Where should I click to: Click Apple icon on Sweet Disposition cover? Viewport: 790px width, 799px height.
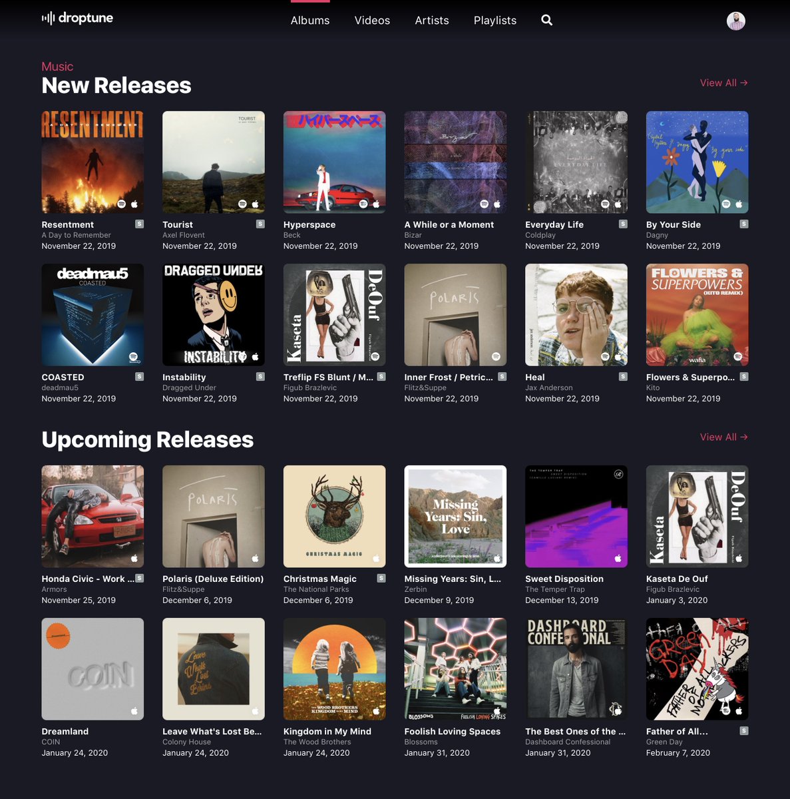pos(618,558)
